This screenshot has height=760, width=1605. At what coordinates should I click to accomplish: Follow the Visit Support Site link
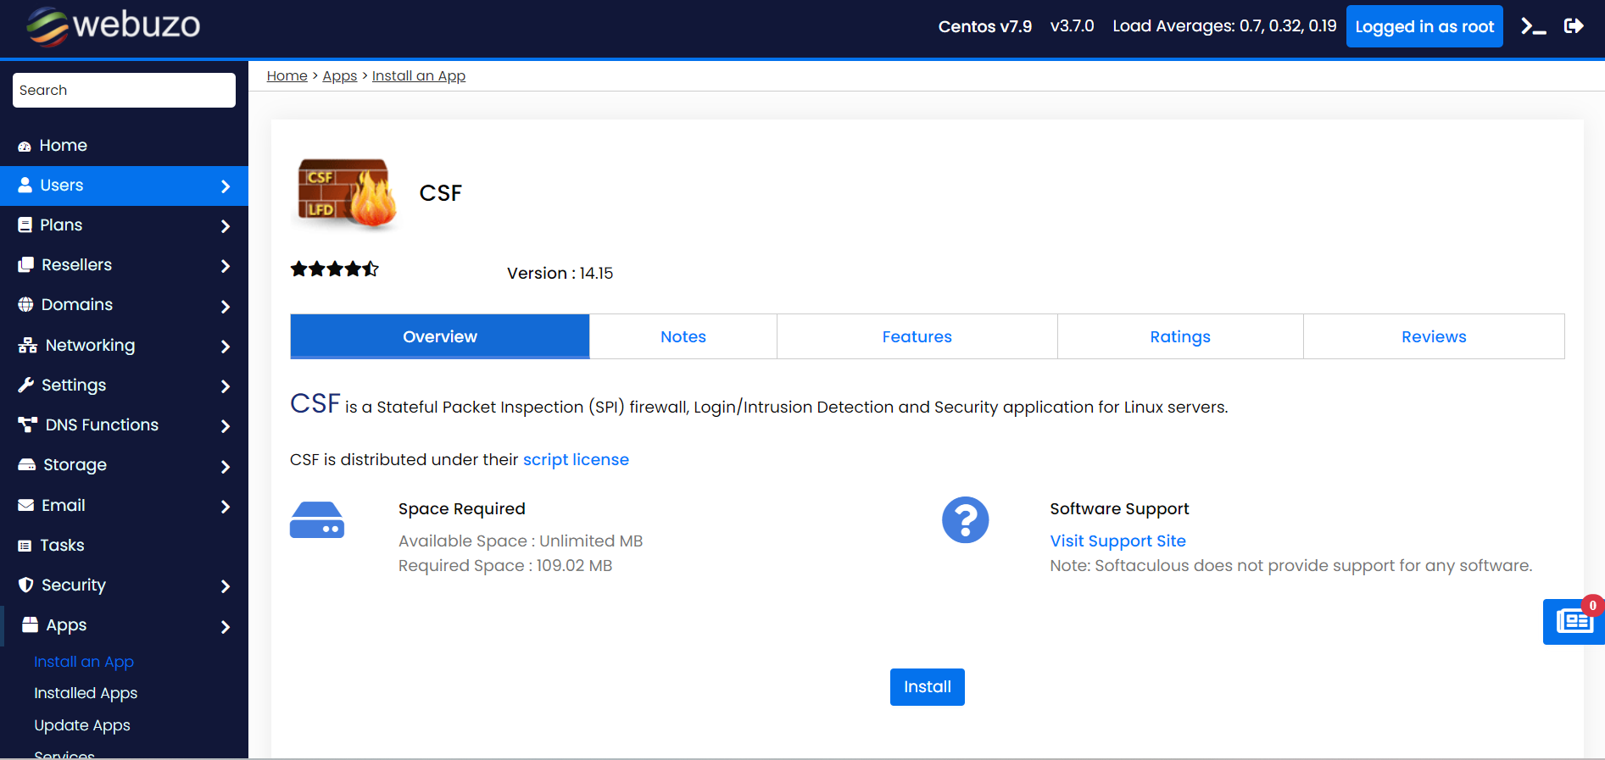(1117, 541)
